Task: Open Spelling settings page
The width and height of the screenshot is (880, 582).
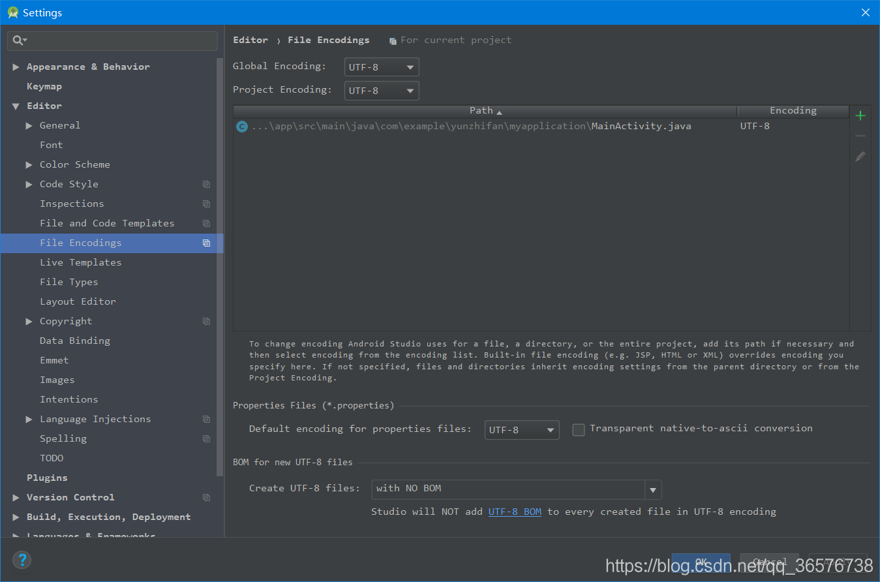Action: [x=63, y=438]
